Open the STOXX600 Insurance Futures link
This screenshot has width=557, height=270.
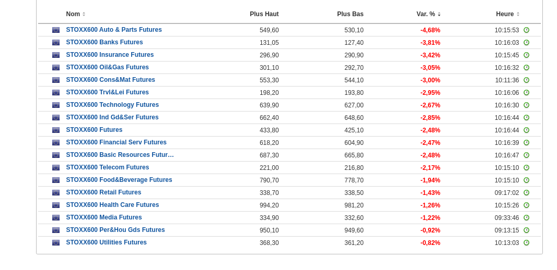[x=110, y=55]
